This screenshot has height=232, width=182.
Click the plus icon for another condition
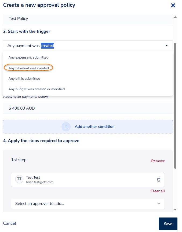66,126
